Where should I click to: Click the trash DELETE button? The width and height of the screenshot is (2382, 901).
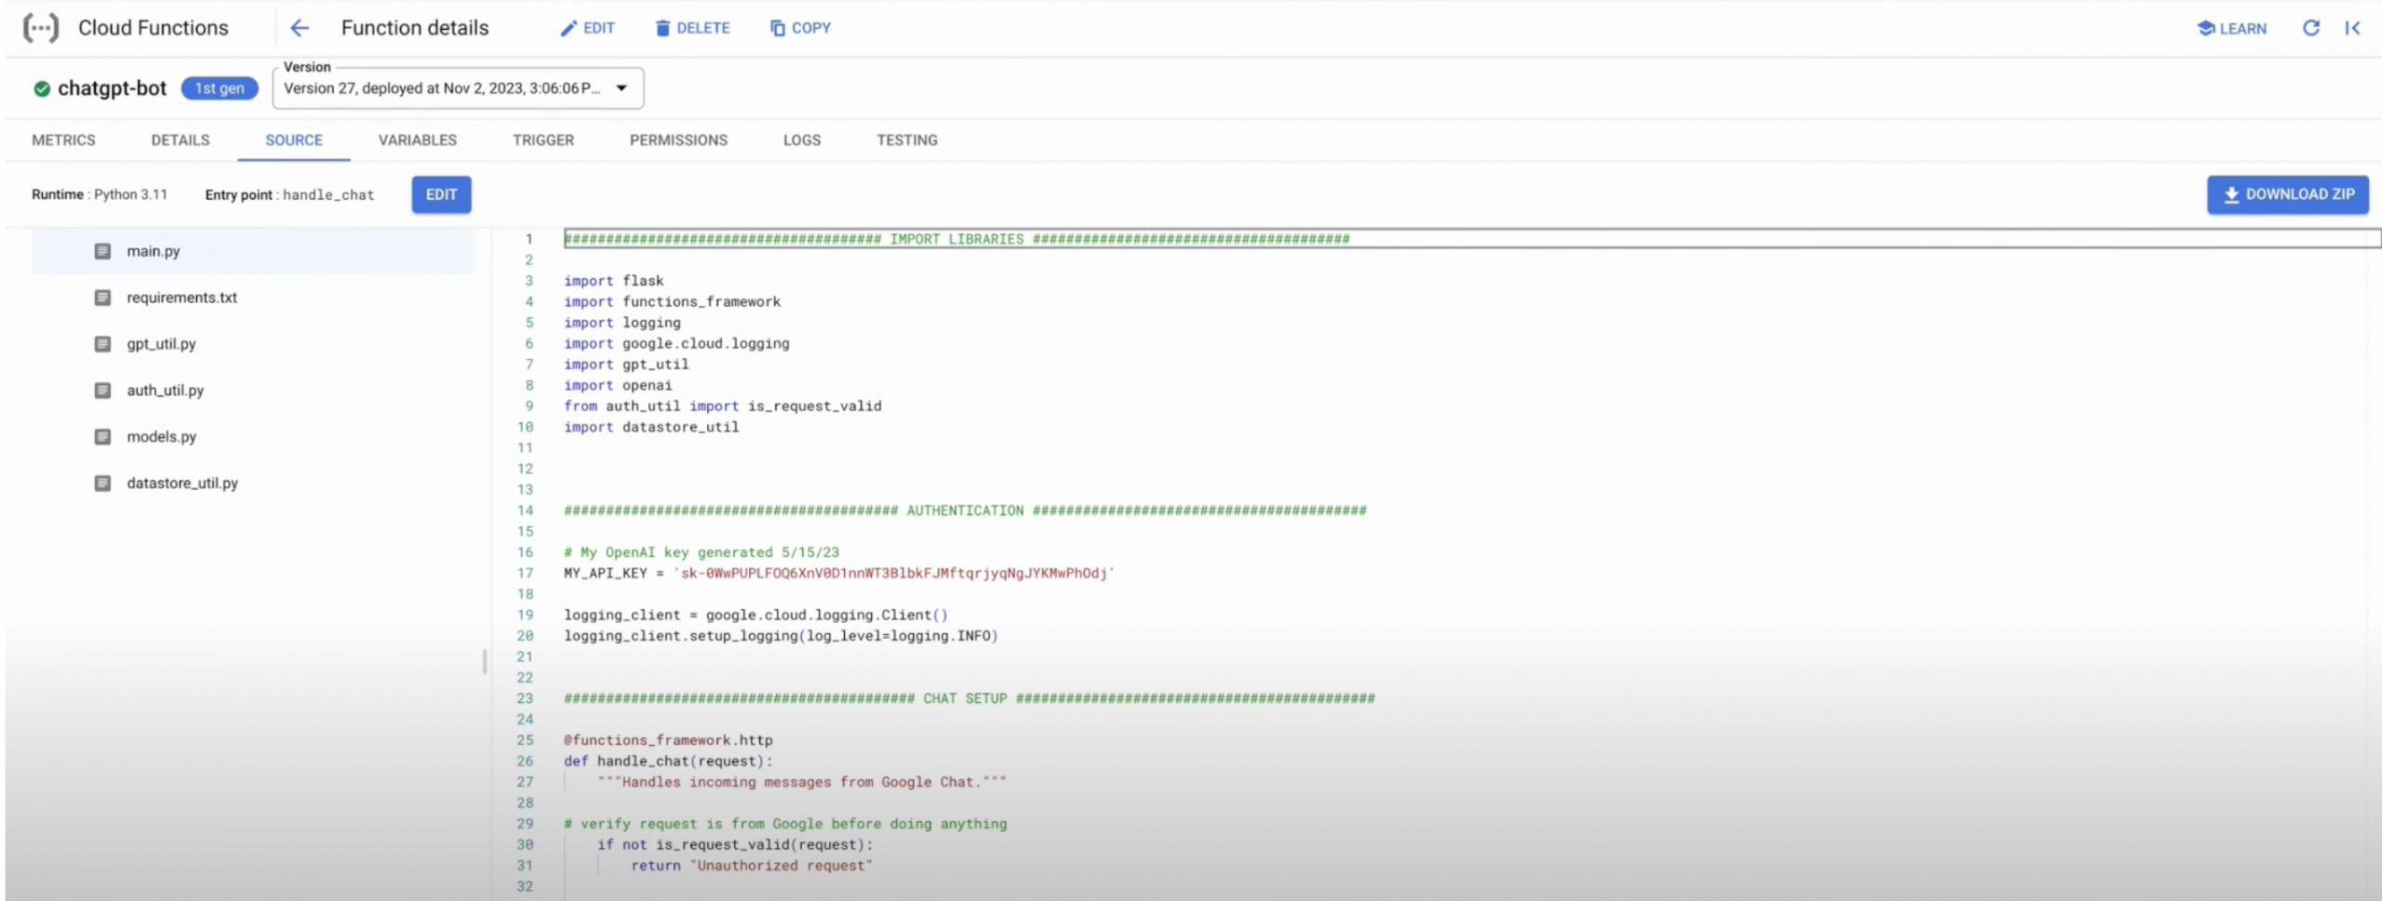[692, 28]
